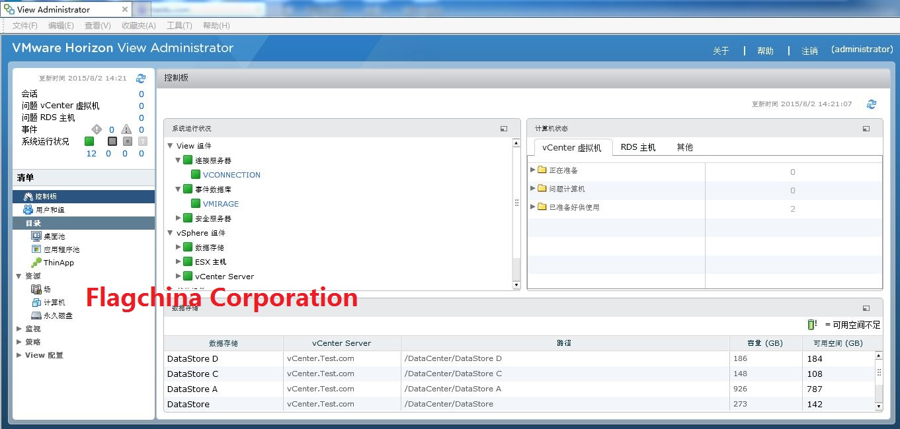The image size is (900, 429).
Task: Collapse the 连接服务器 node
Action: 179,160
